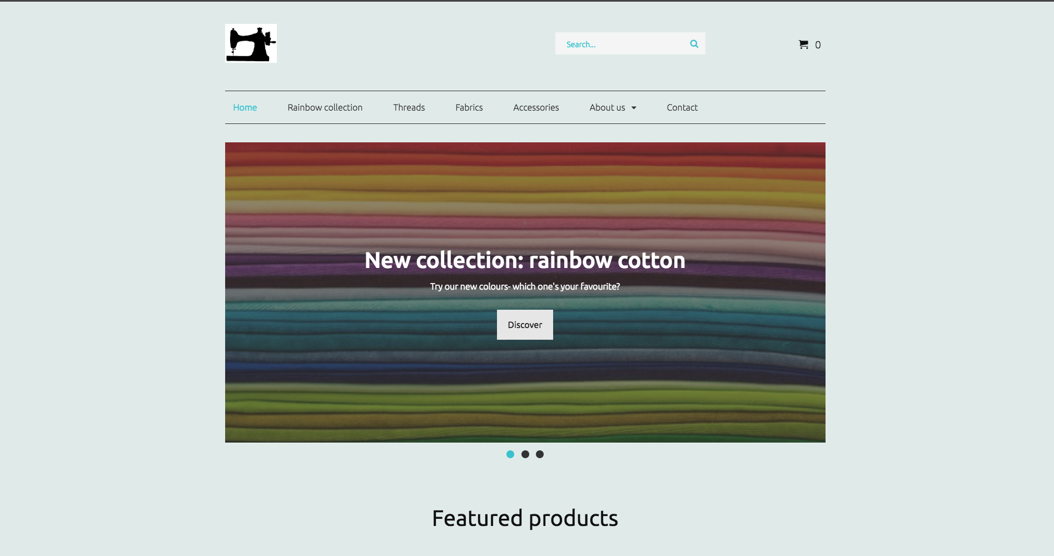
Task: Click the Featured products heading
Action: pos(525,518)
